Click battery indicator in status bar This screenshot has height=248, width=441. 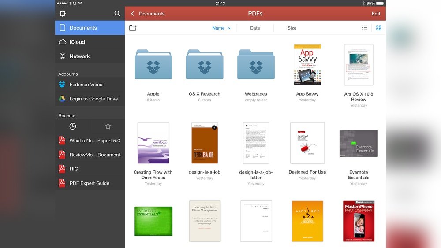tap(380, 4)
